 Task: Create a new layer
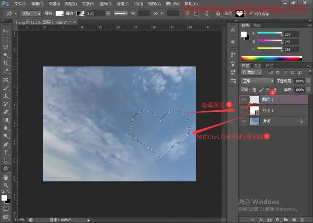[294, 220]
